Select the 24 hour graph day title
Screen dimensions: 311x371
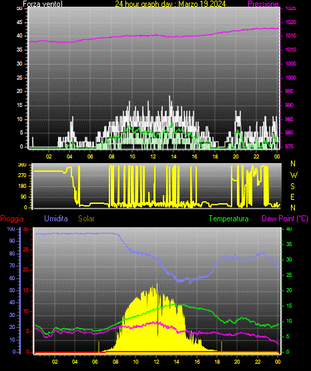point(170,3)
